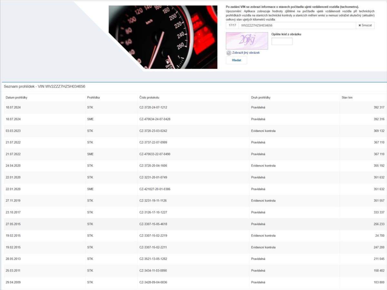Image resolution: width=387 pixels, height=290 pixels.
Task: Click the 'Evidenční kontrola' entry dated 03.03.2023
Action: pos(263,131)
